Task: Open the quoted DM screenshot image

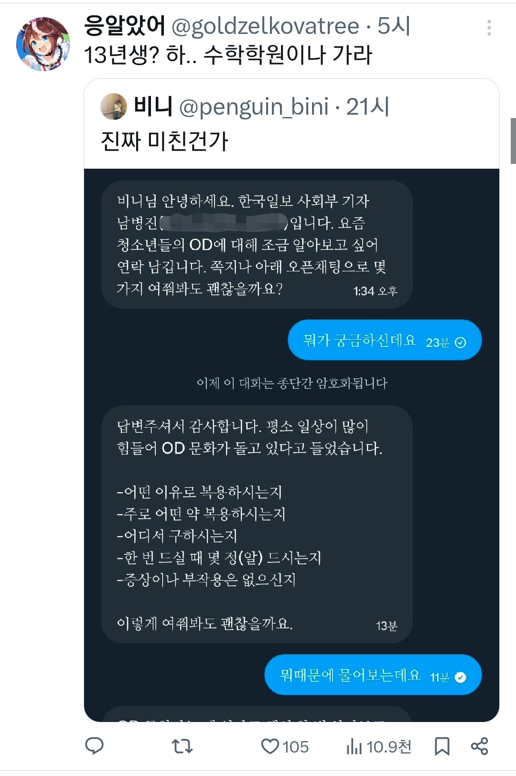Action: pos(291,445)
